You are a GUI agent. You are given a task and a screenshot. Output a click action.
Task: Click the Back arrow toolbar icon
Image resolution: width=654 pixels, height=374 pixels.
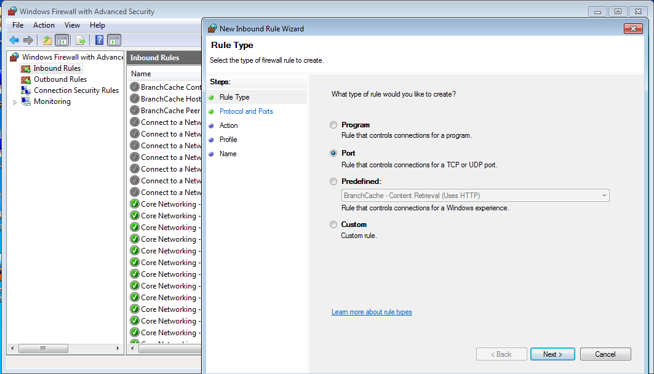click(14, 41)
